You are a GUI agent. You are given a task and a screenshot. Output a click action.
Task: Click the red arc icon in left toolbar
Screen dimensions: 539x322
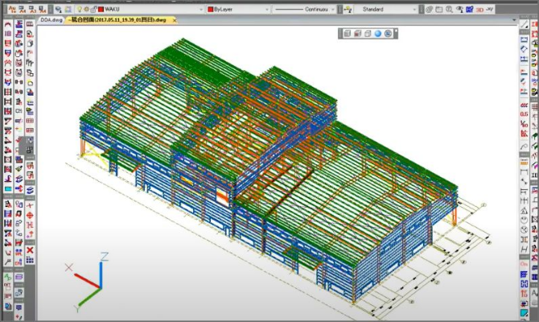pyautogui.click(x=7, y=23)
